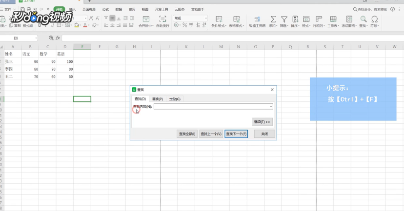
Task: Switch to Go To (定位) tab in dialog
Action: pos(175,99)
